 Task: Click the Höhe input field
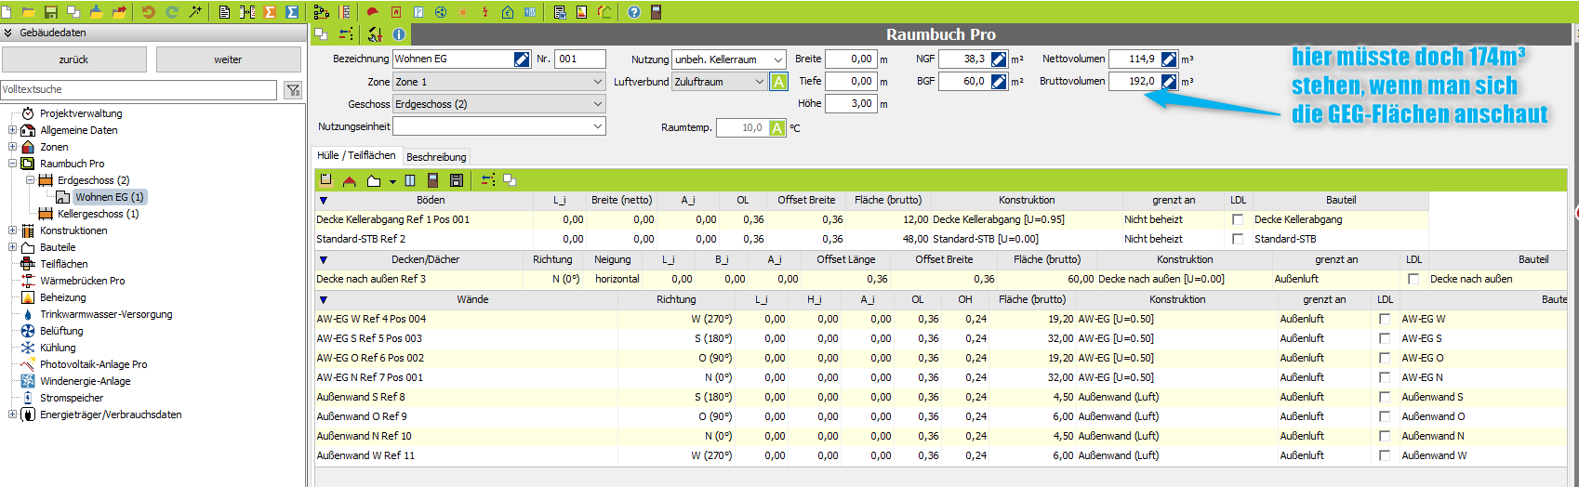coord(850,104)
